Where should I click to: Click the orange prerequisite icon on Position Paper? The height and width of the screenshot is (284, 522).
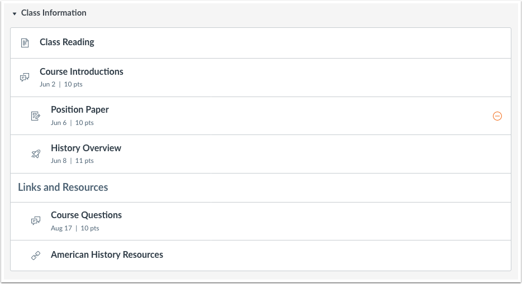[497, 116]
